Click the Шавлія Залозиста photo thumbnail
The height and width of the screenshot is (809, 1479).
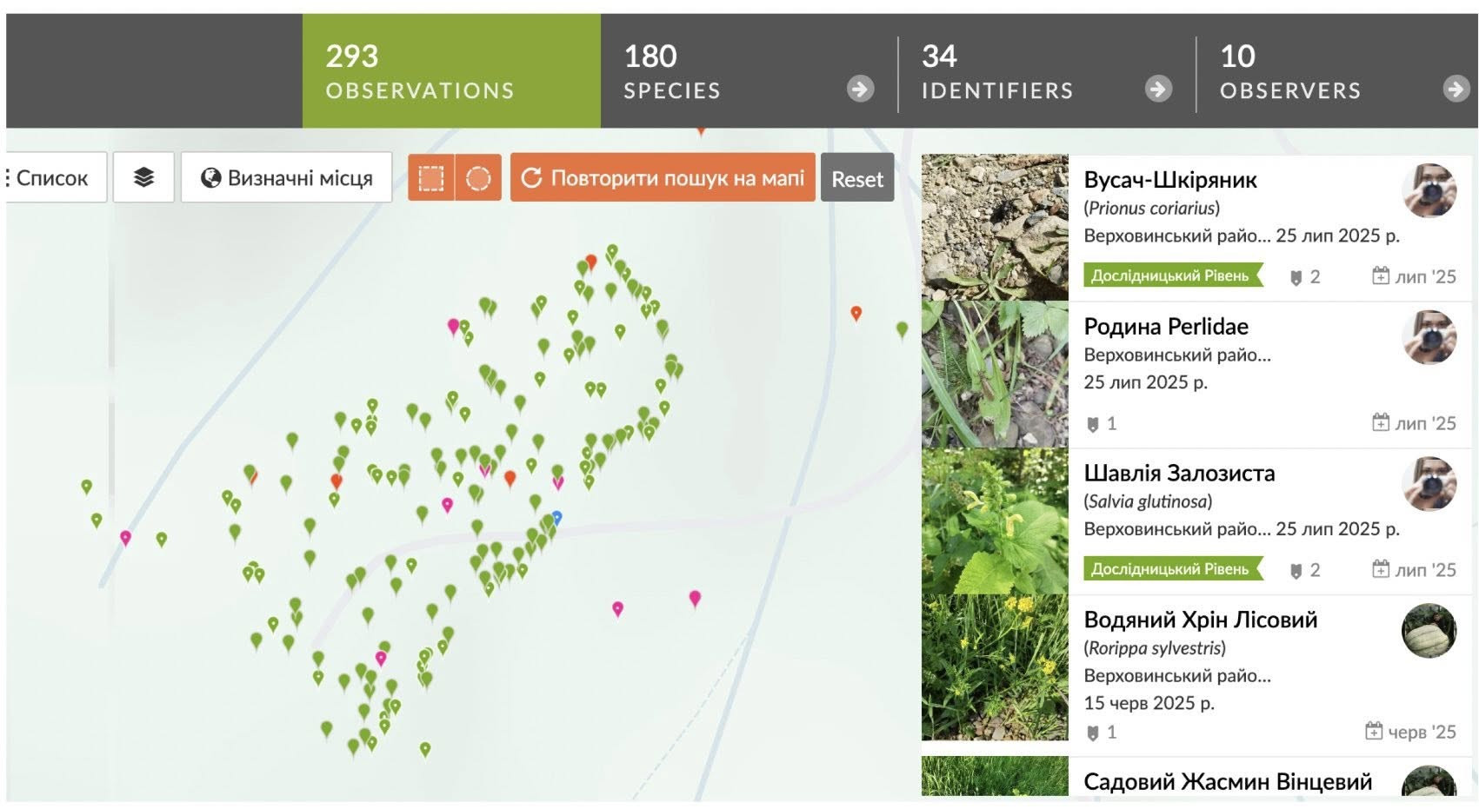coord(995,521)
